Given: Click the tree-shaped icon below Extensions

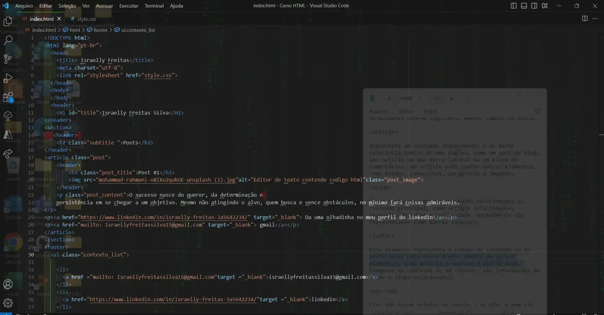Looking at the screenshot, I should (8, 116).
